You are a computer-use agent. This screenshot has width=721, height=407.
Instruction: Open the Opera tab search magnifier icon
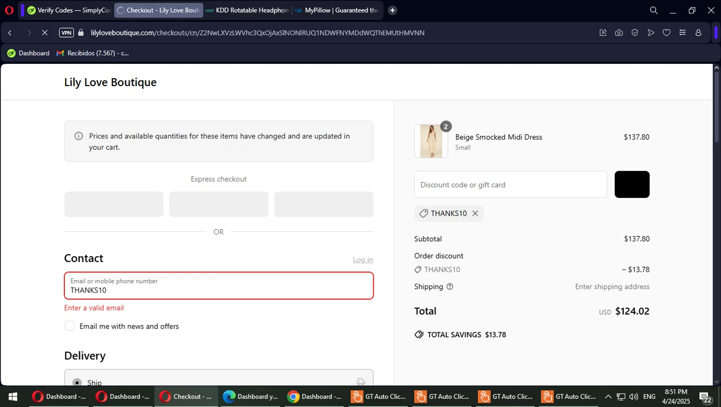pyautogui.click(x=653, y=10)
